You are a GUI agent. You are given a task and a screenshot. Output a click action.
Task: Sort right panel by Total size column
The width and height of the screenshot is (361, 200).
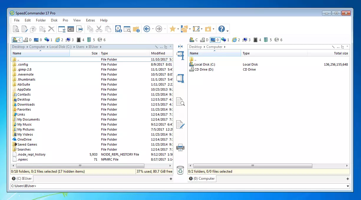pyautogui.click(x=328, y=53)
